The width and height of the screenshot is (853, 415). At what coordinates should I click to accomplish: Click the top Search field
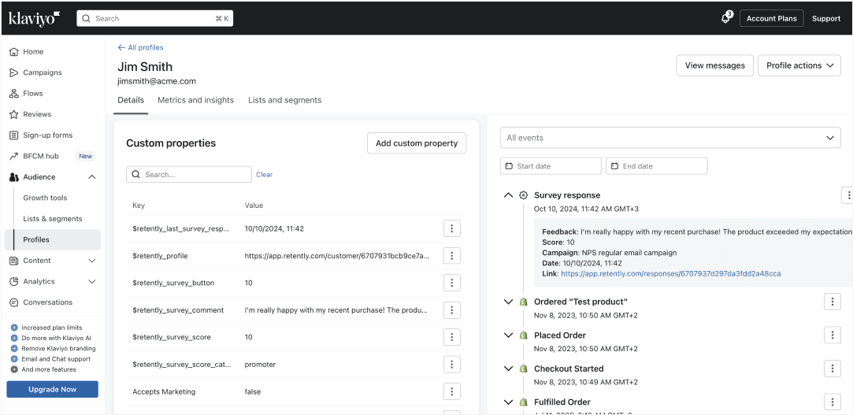(155, 18)
